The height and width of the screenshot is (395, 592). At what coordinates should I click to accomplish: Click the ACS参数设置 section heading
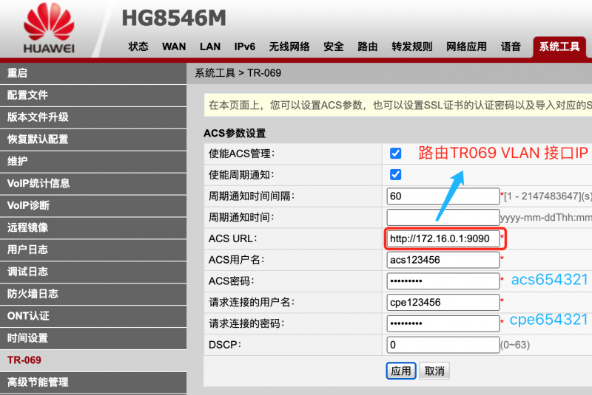coord(235,134)
